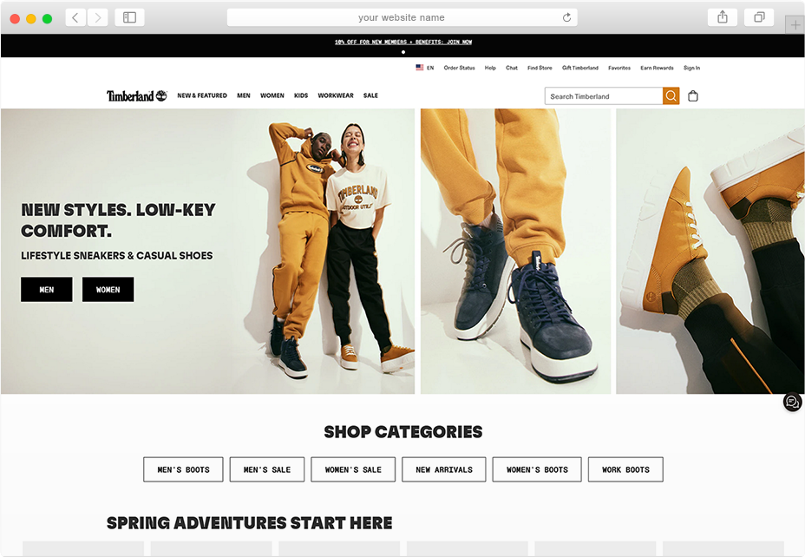Open the shopping bag cart icon

693,96
